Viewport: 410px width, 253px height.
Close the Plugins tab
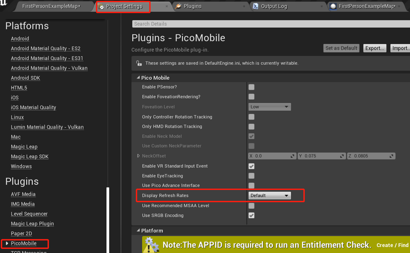pyautogui.click(x=244, y=6)
